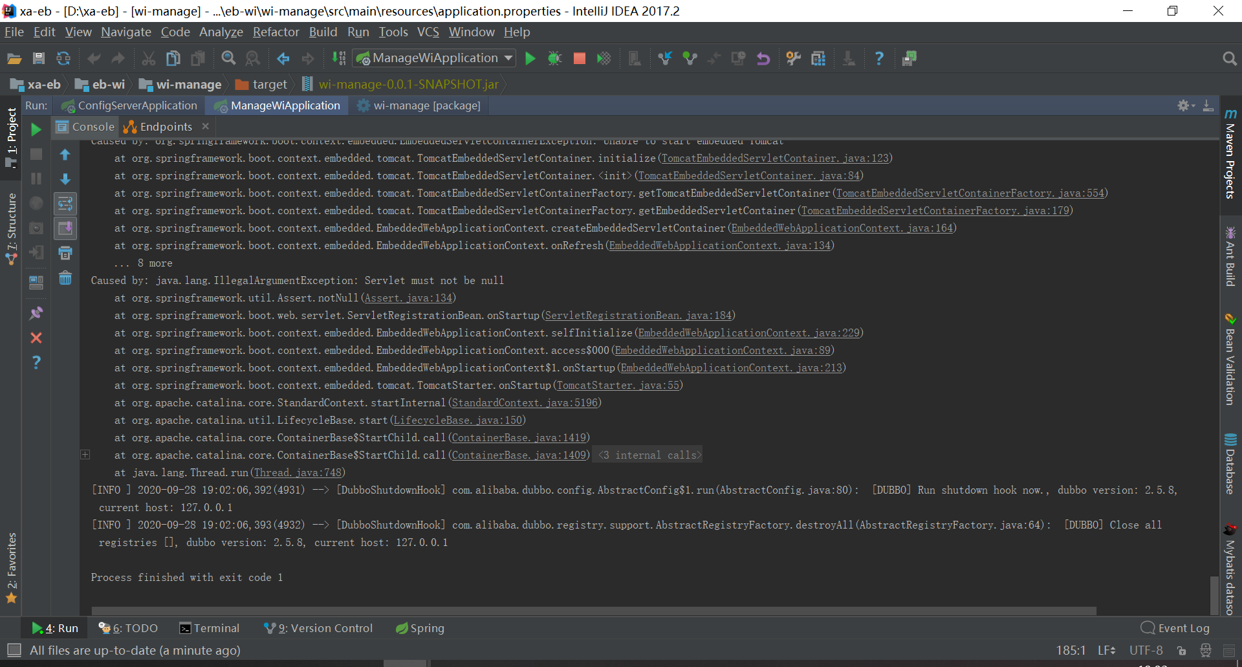This screenshot has width=1242, height=667.
Task: Open LifecycleBase.java:150 link
Action: pyautogui.click(x=458, y=420)
